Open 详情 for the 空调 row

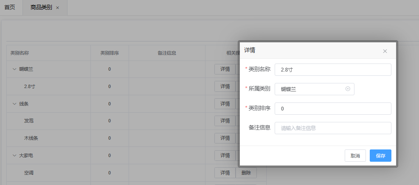pos(225,173)
